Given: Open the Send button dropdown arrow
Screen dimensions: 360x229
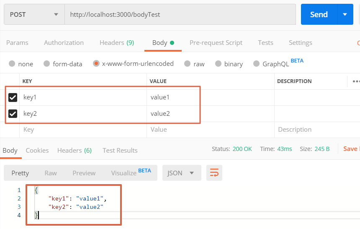Looking at the screenshot, I should pyautogui.click(x=345, y=14).
